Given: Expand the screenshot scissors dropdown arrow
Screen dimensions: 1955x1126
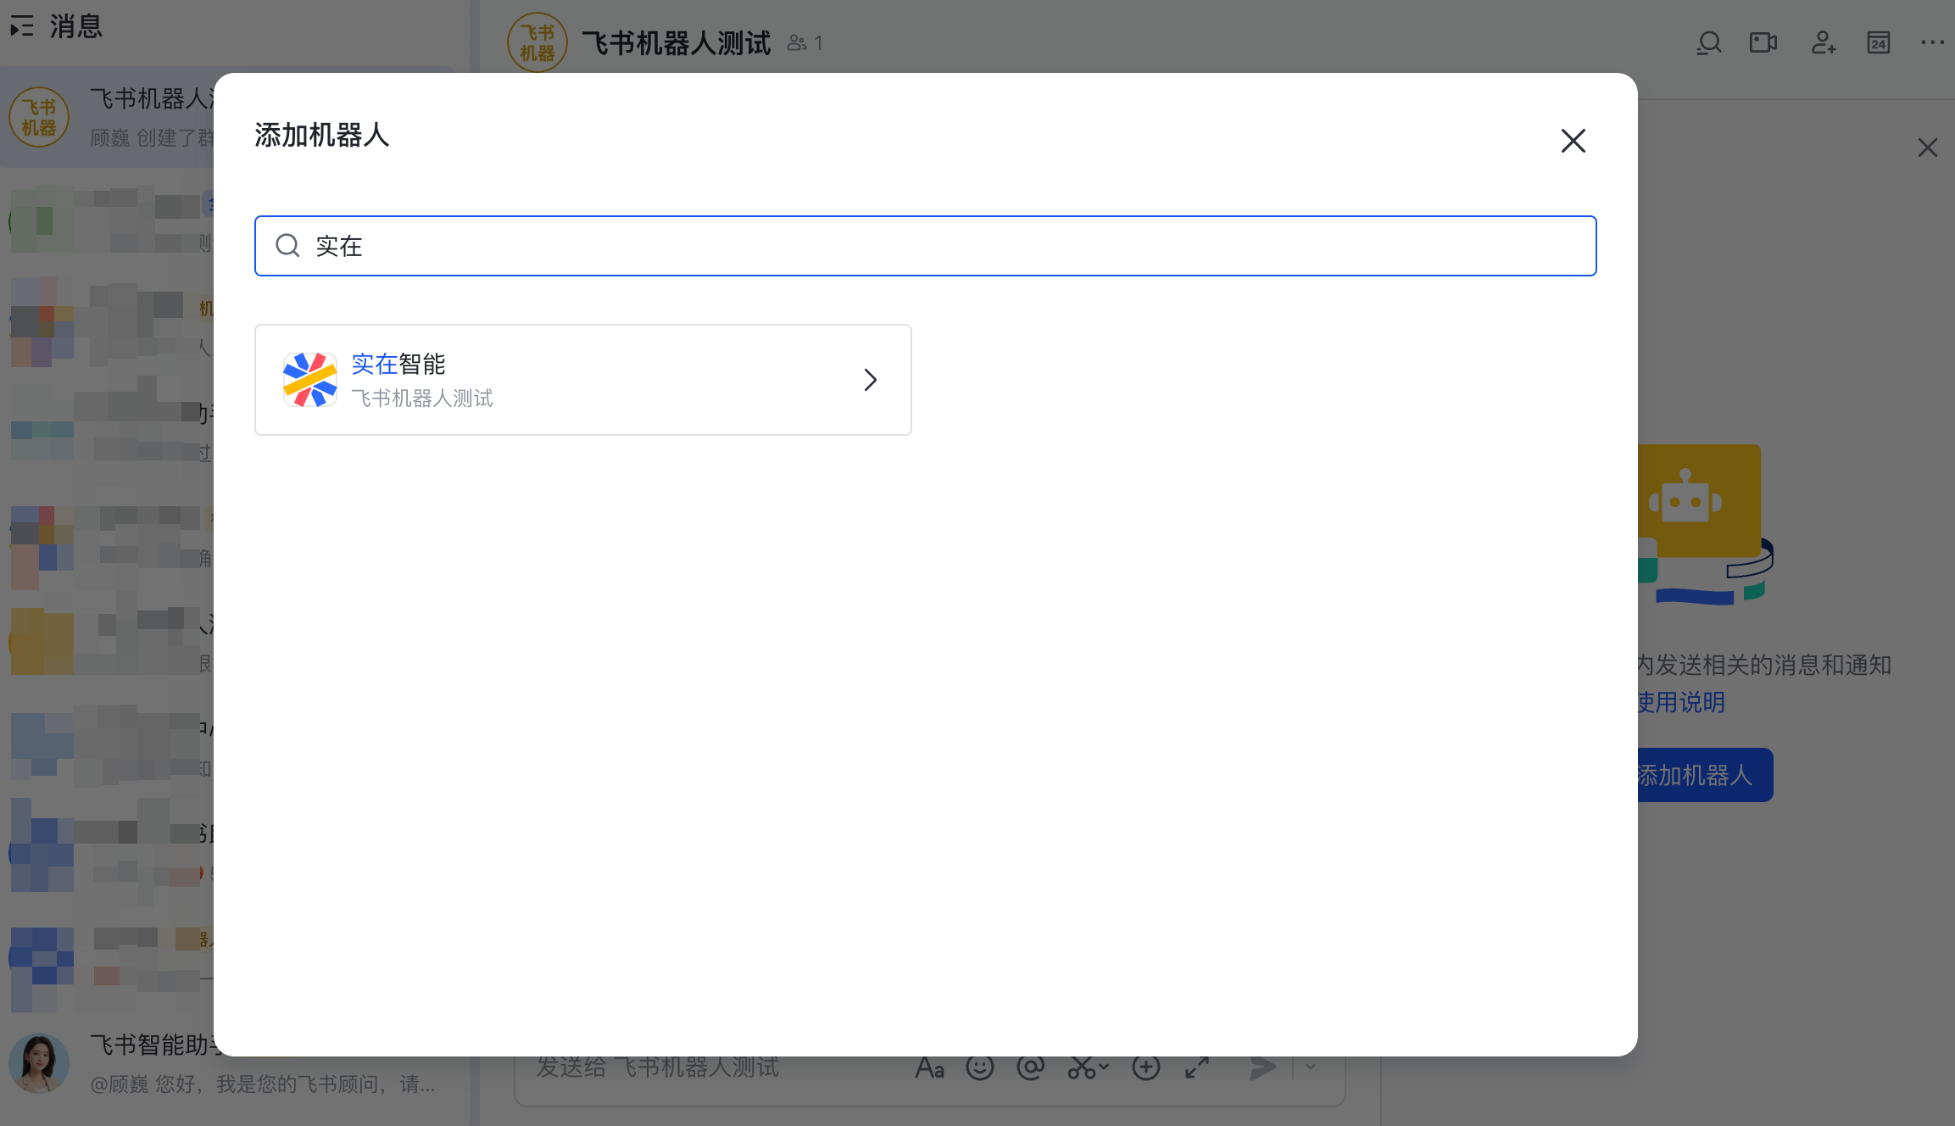Looking at the screenshot, I should coord(1104,1067).
